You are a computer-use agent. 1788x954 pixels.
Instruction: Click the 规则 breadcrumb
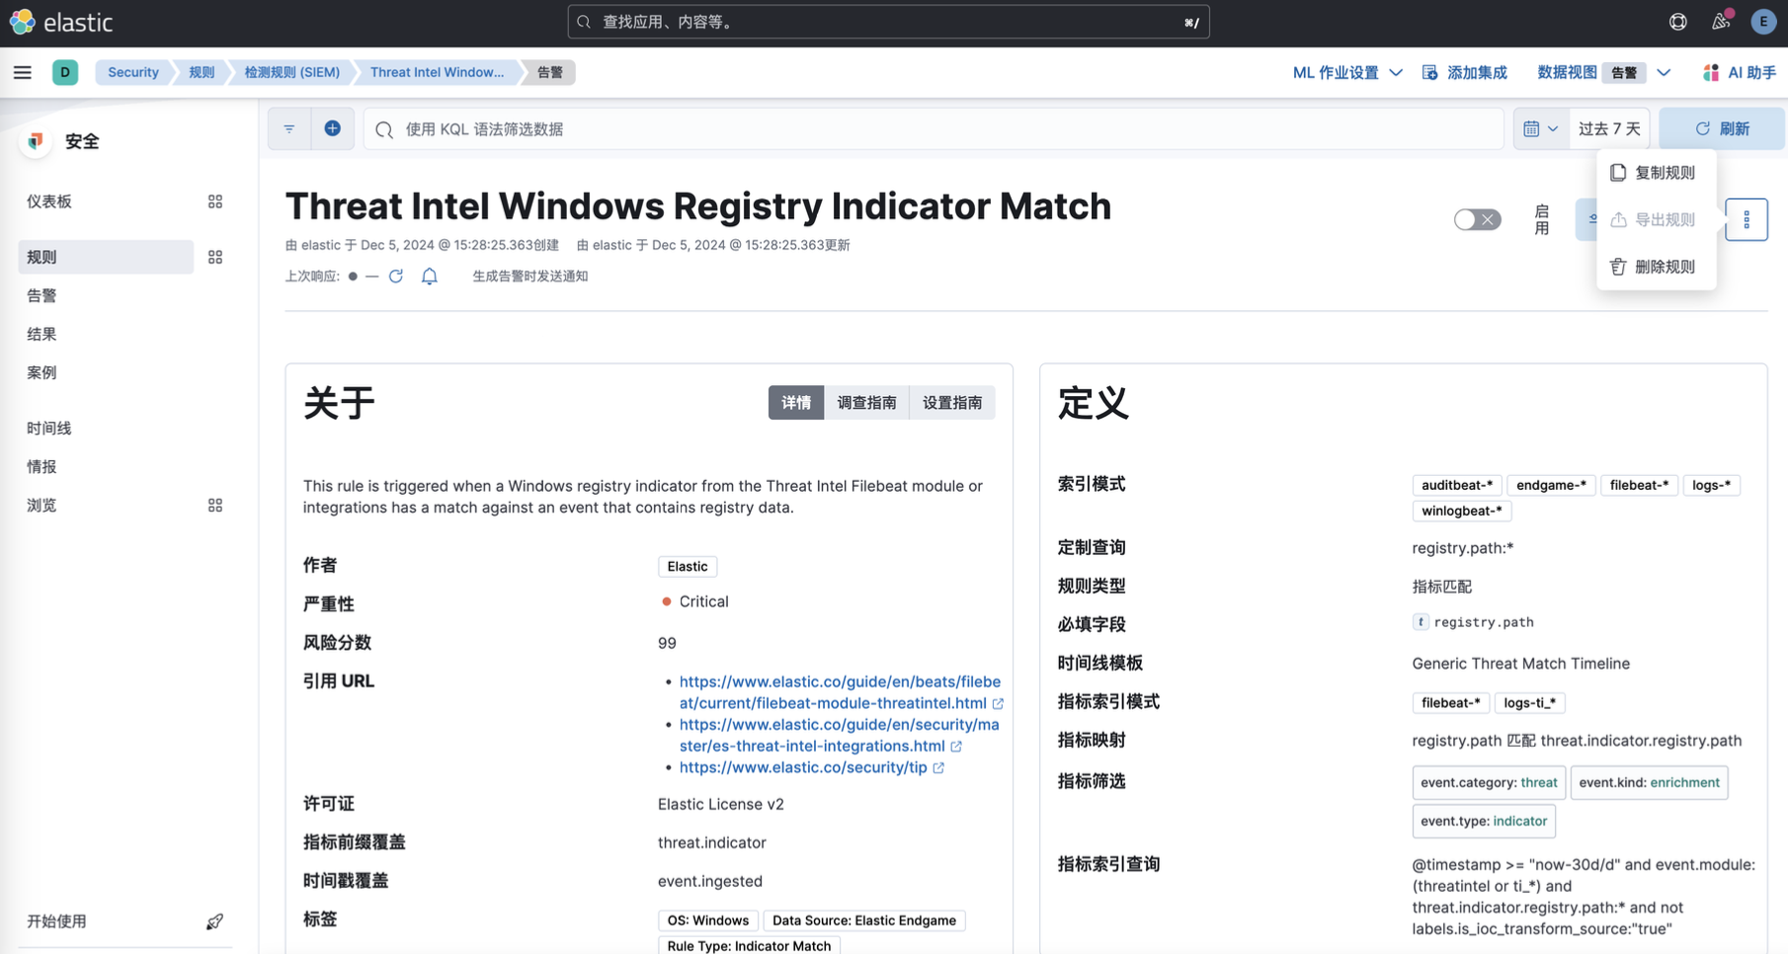[202, 72]
